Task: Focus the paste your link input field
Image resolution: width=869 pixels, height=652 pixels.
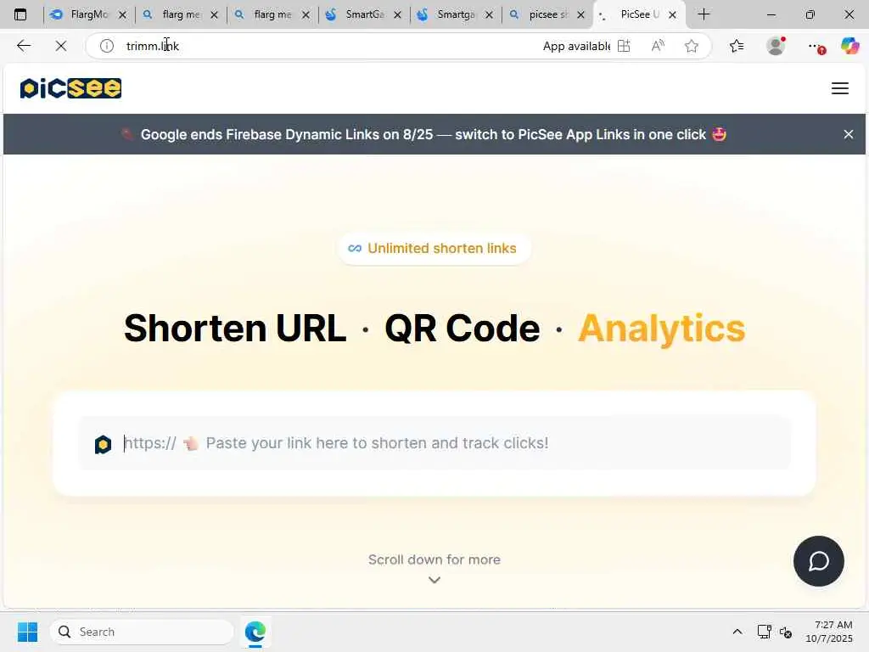Action: point(435,443)
